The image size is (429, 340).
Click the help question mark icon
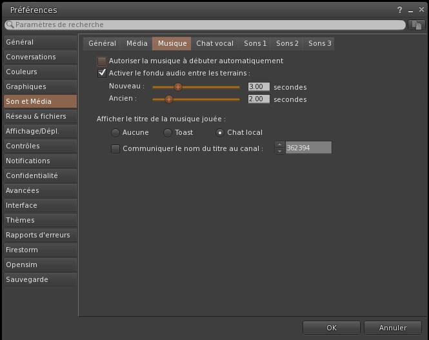401,10
